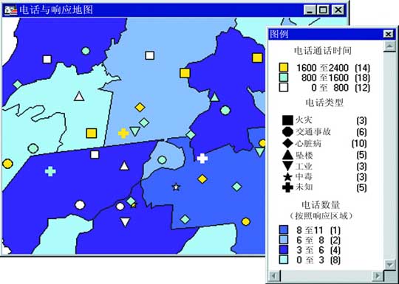Click the (按照响应区域) legend subtitle
This screenshot has height=284, width=399.
click(321, 216)
